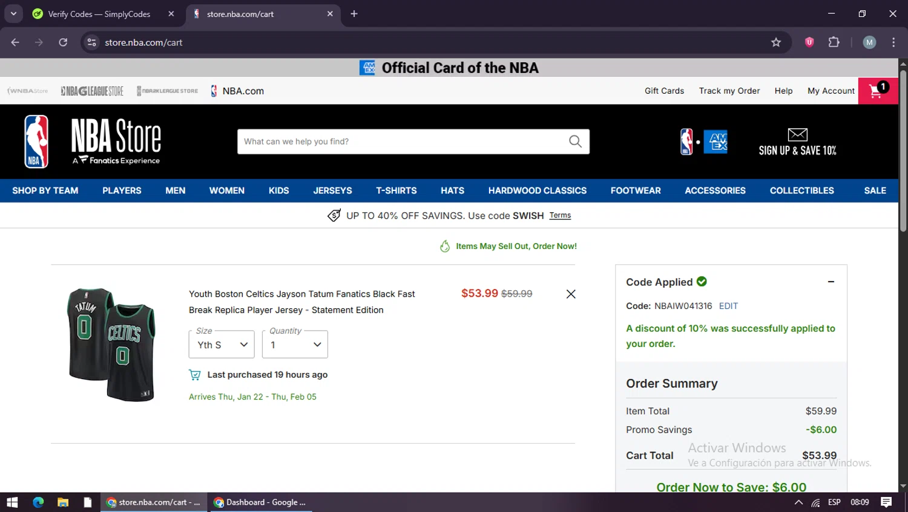Screen dimensions: 908x512
Task: Open File Explorer from taskbar
Action: click(x=63, y=502)
